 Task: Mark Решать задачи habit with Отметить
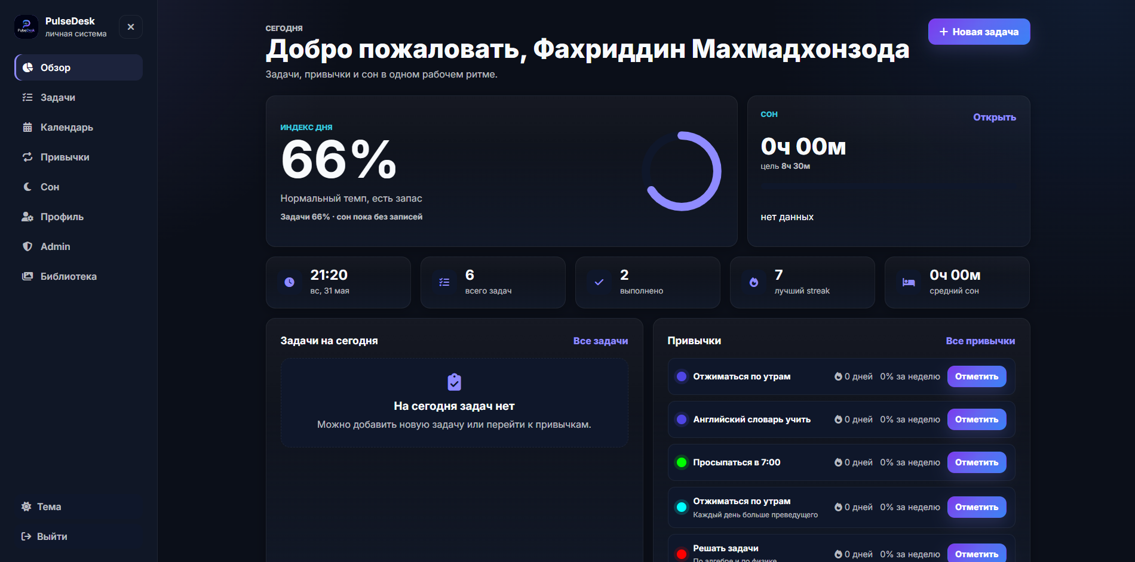(977, 553)
